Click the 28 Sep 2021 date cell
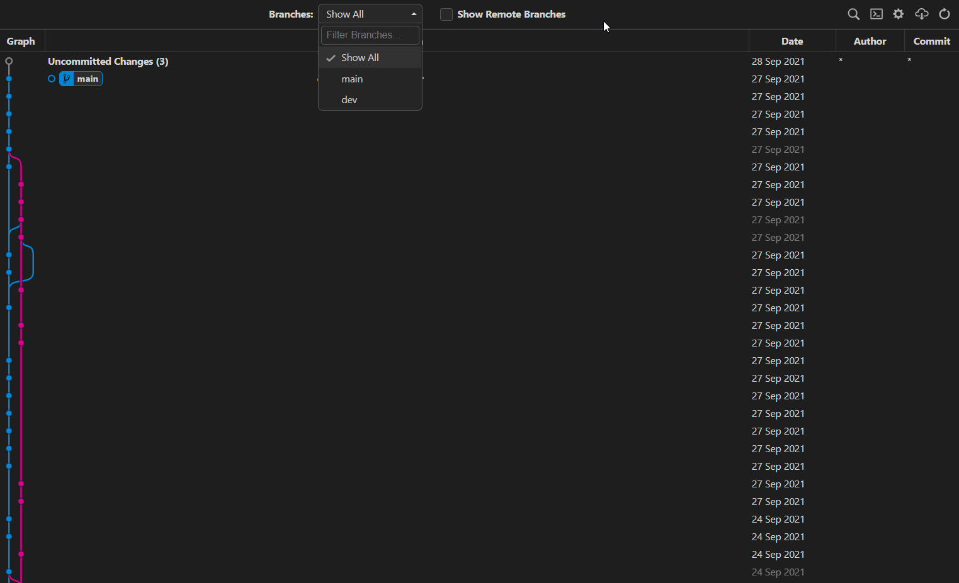 (x=778, y=61)
